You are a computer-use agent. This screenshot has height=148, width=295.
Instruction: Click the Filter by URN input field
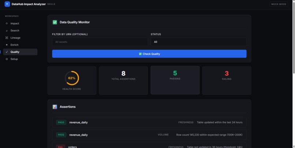(100, 42)
